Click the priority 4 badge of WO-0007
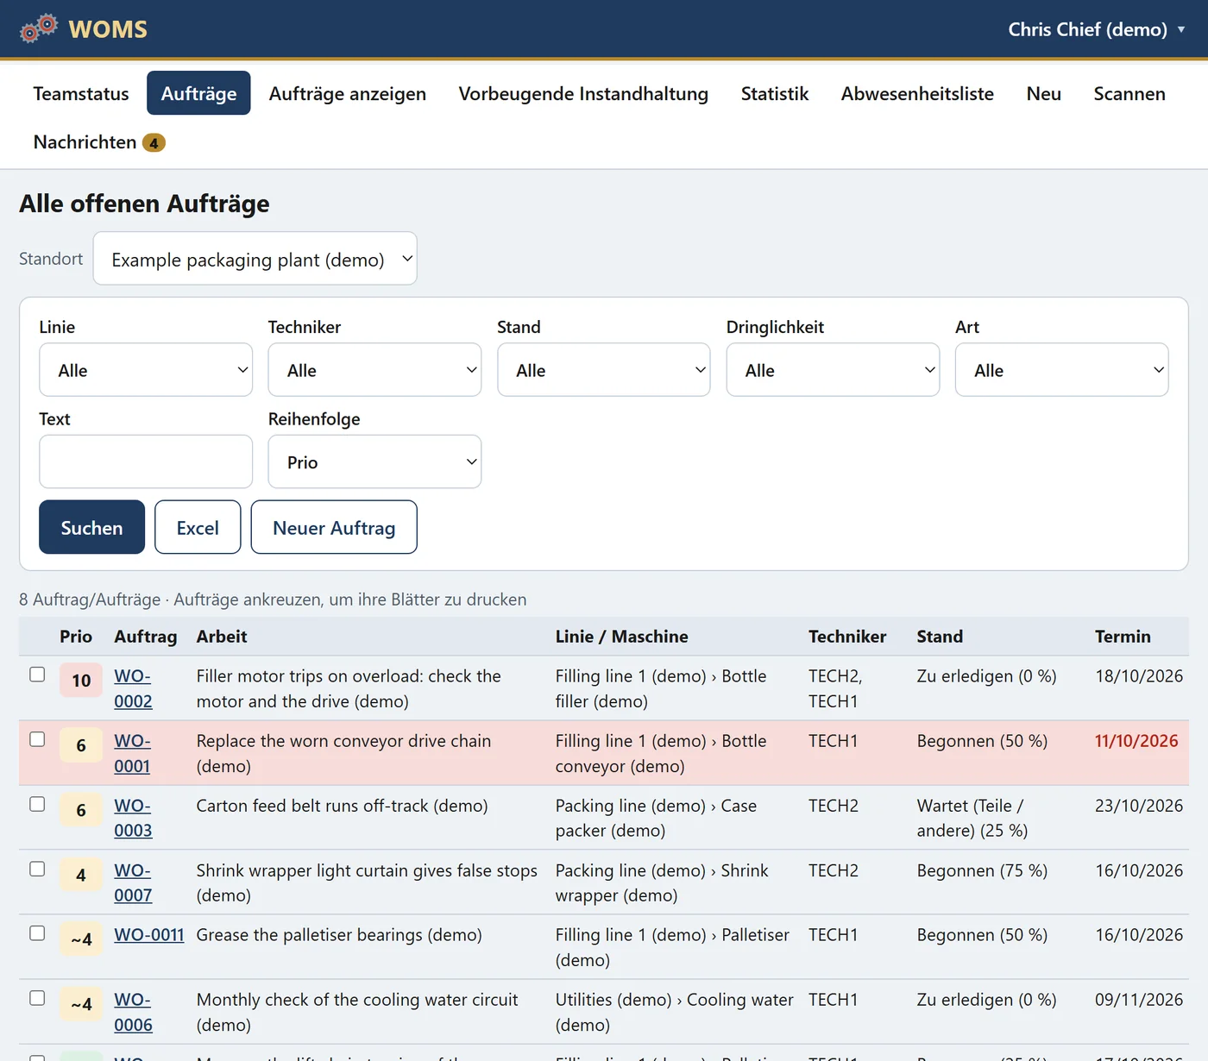 click(x=81, y=875)
